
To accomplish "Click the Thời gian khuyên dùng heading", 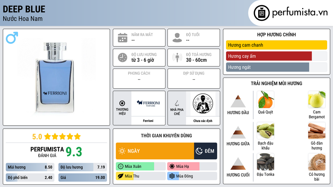I will [x=166, y=136].
